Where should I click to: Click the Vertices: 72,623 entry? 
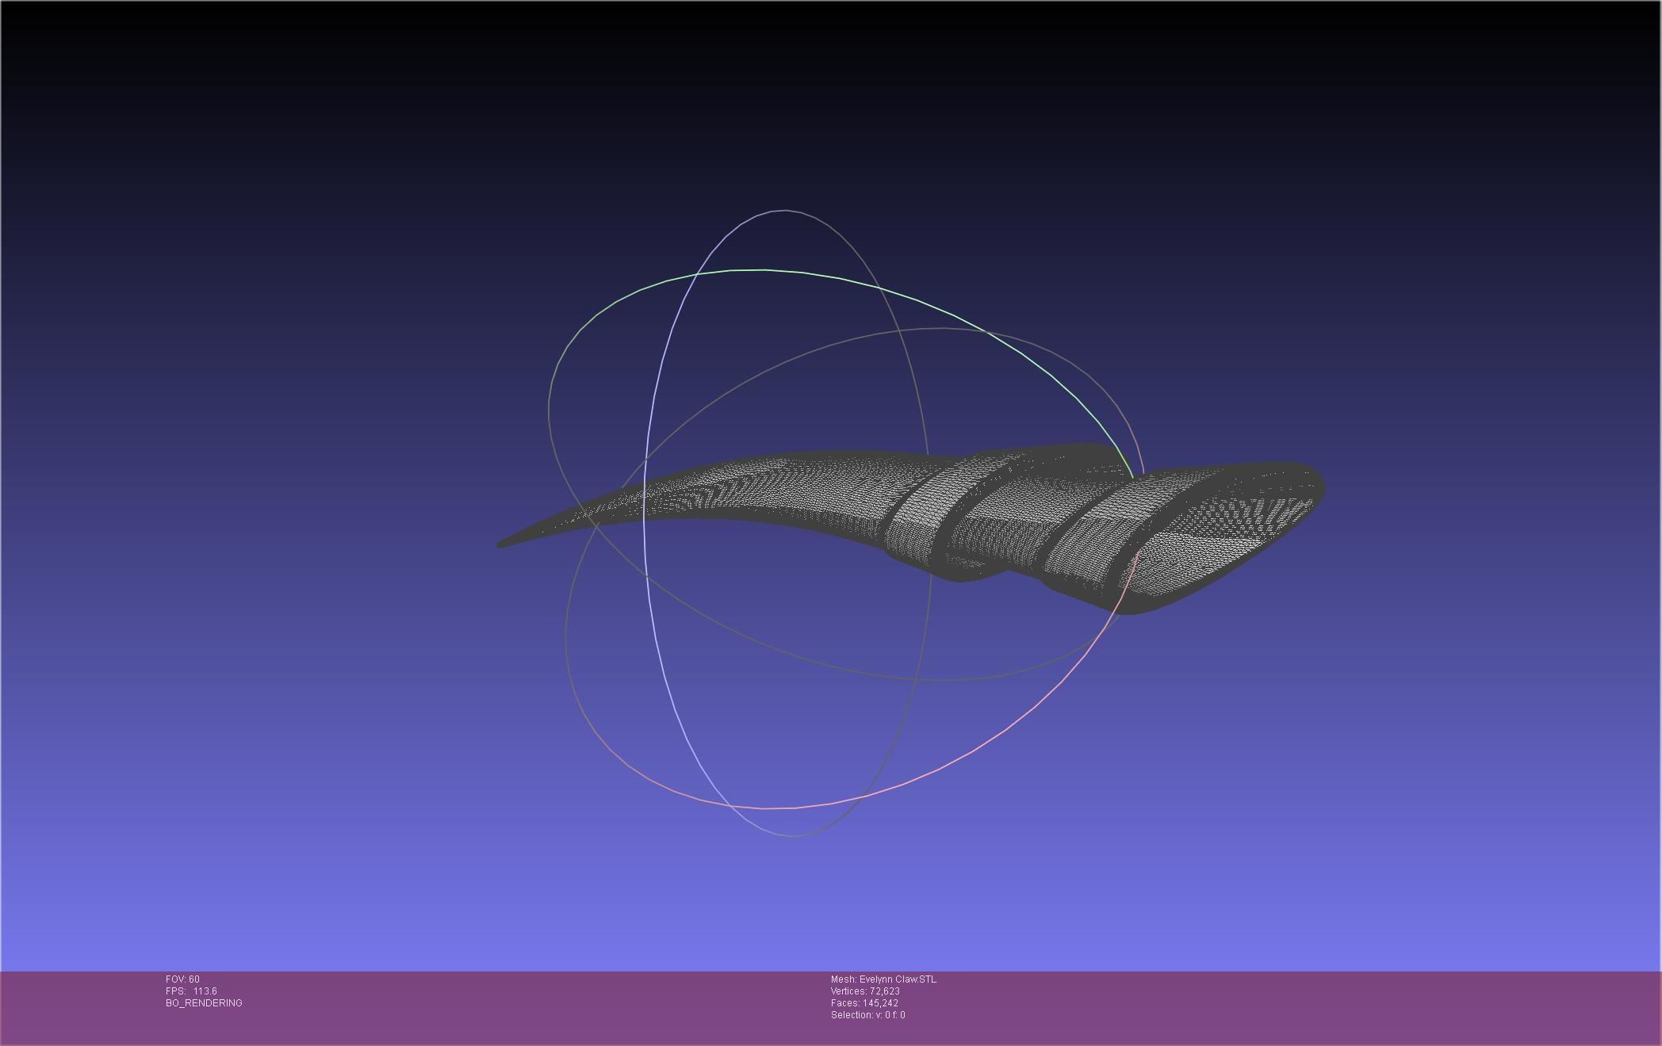pyautogui.click(x=865, y=991)
